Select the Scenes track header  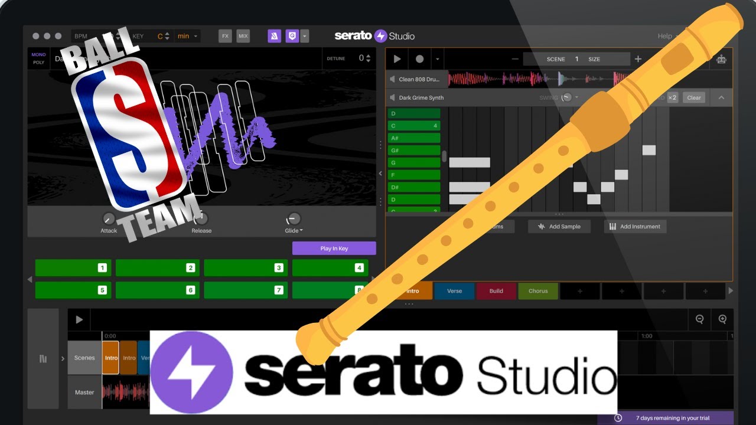coord(84,358)
